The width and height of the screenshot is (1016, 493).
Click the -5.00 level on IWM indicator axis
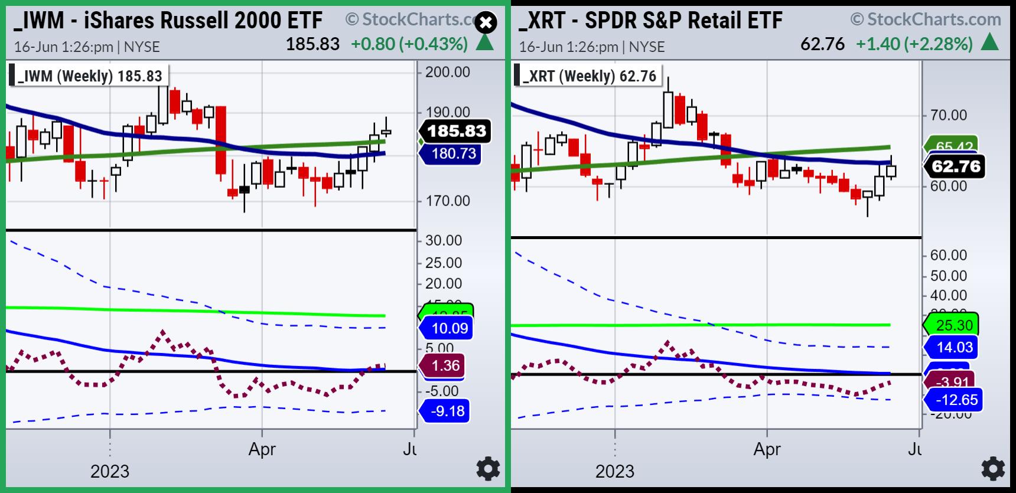443,390
